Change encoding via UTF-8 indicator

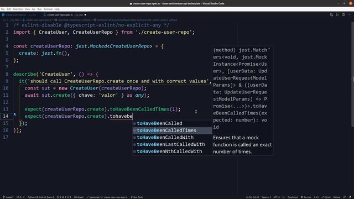277,197
